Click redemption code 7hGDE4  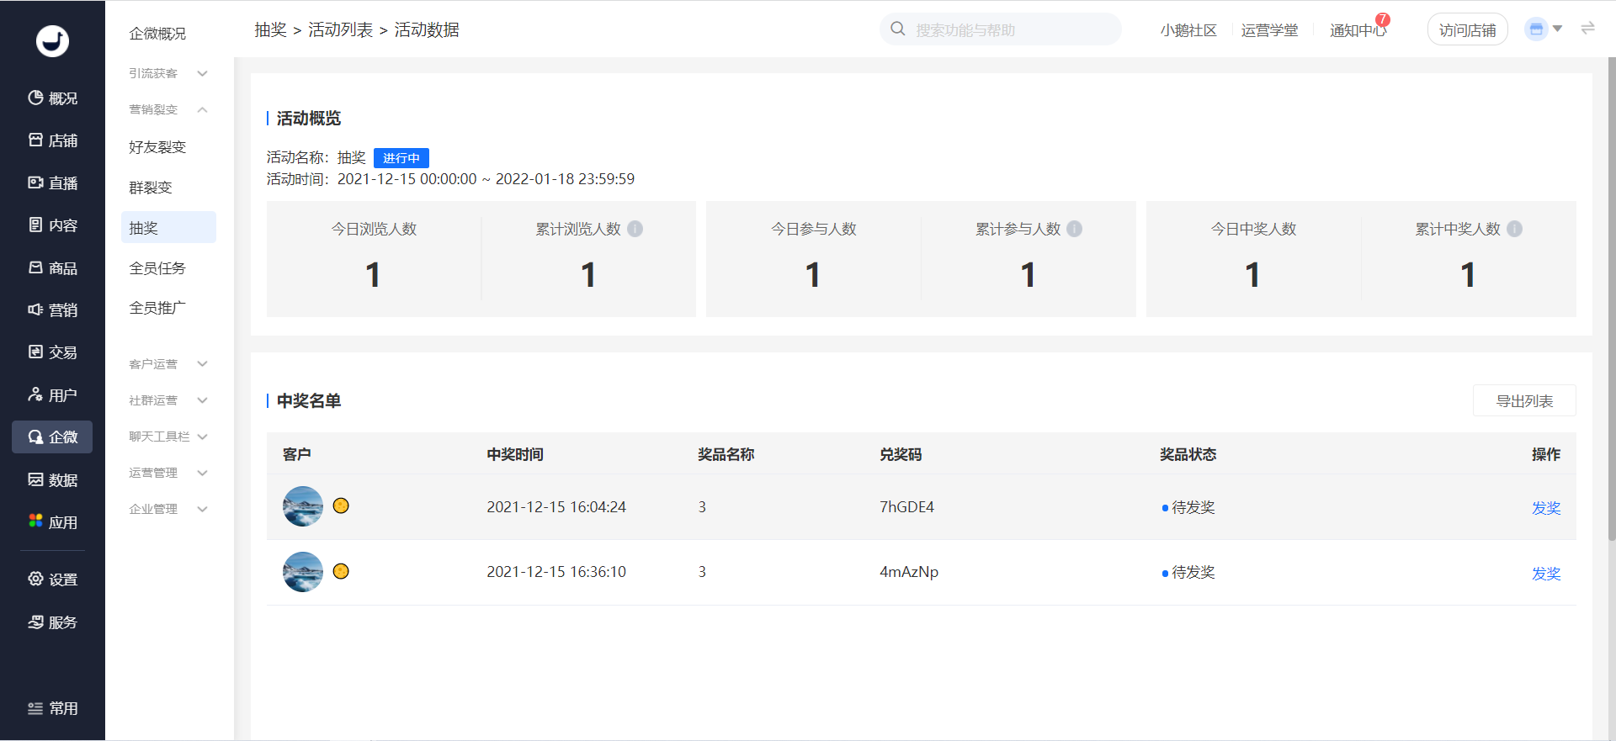[x=906, y=507]
